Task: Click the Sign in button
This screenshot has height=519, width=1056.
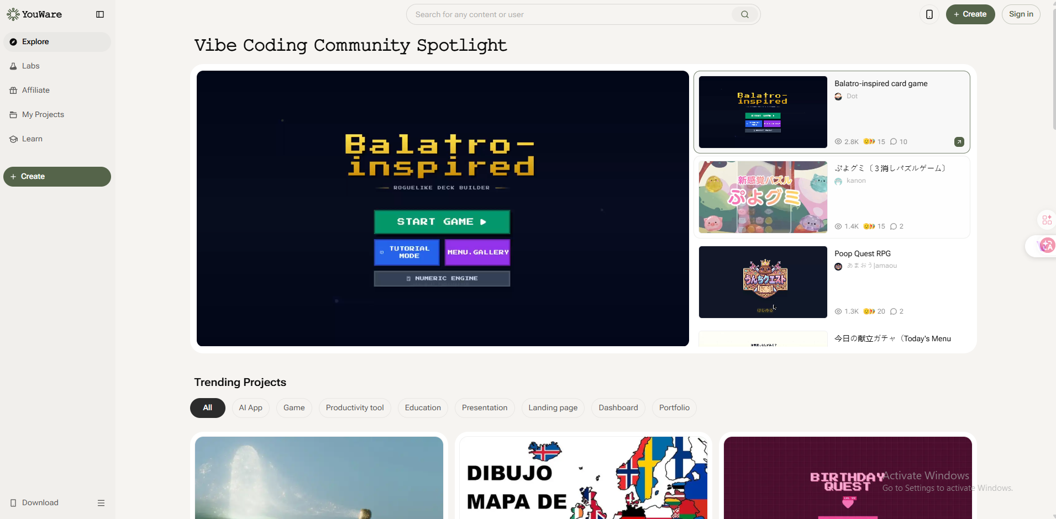Action: (1021, 14)
